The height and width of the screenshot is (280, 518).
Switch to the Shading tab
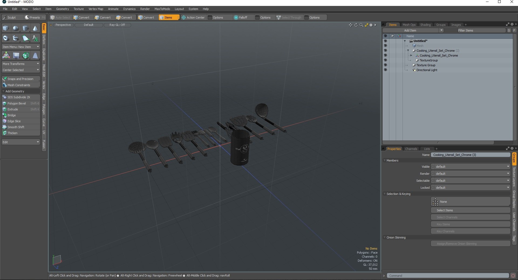425,25
